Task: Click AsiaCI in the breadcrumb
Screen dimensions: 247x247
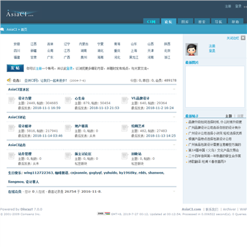Action: [12, 30]
